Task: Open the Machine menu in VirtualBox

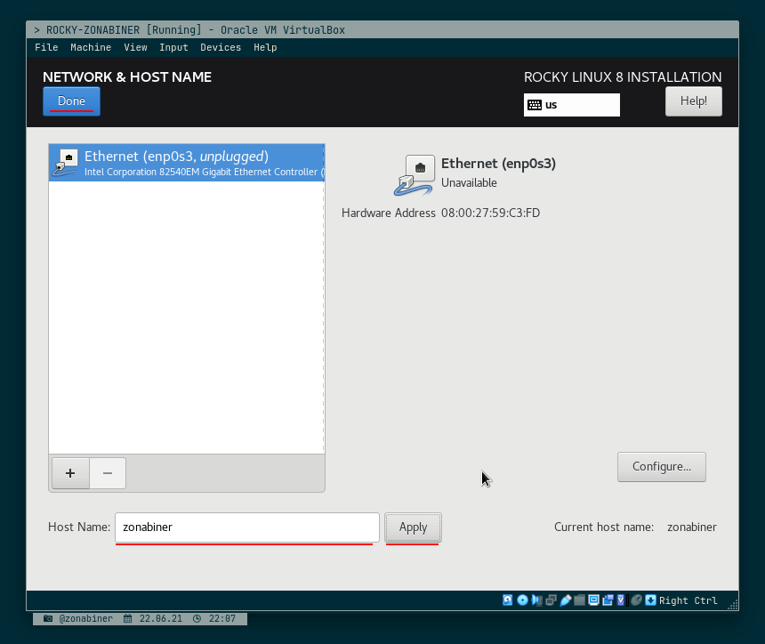Action: 91,47
